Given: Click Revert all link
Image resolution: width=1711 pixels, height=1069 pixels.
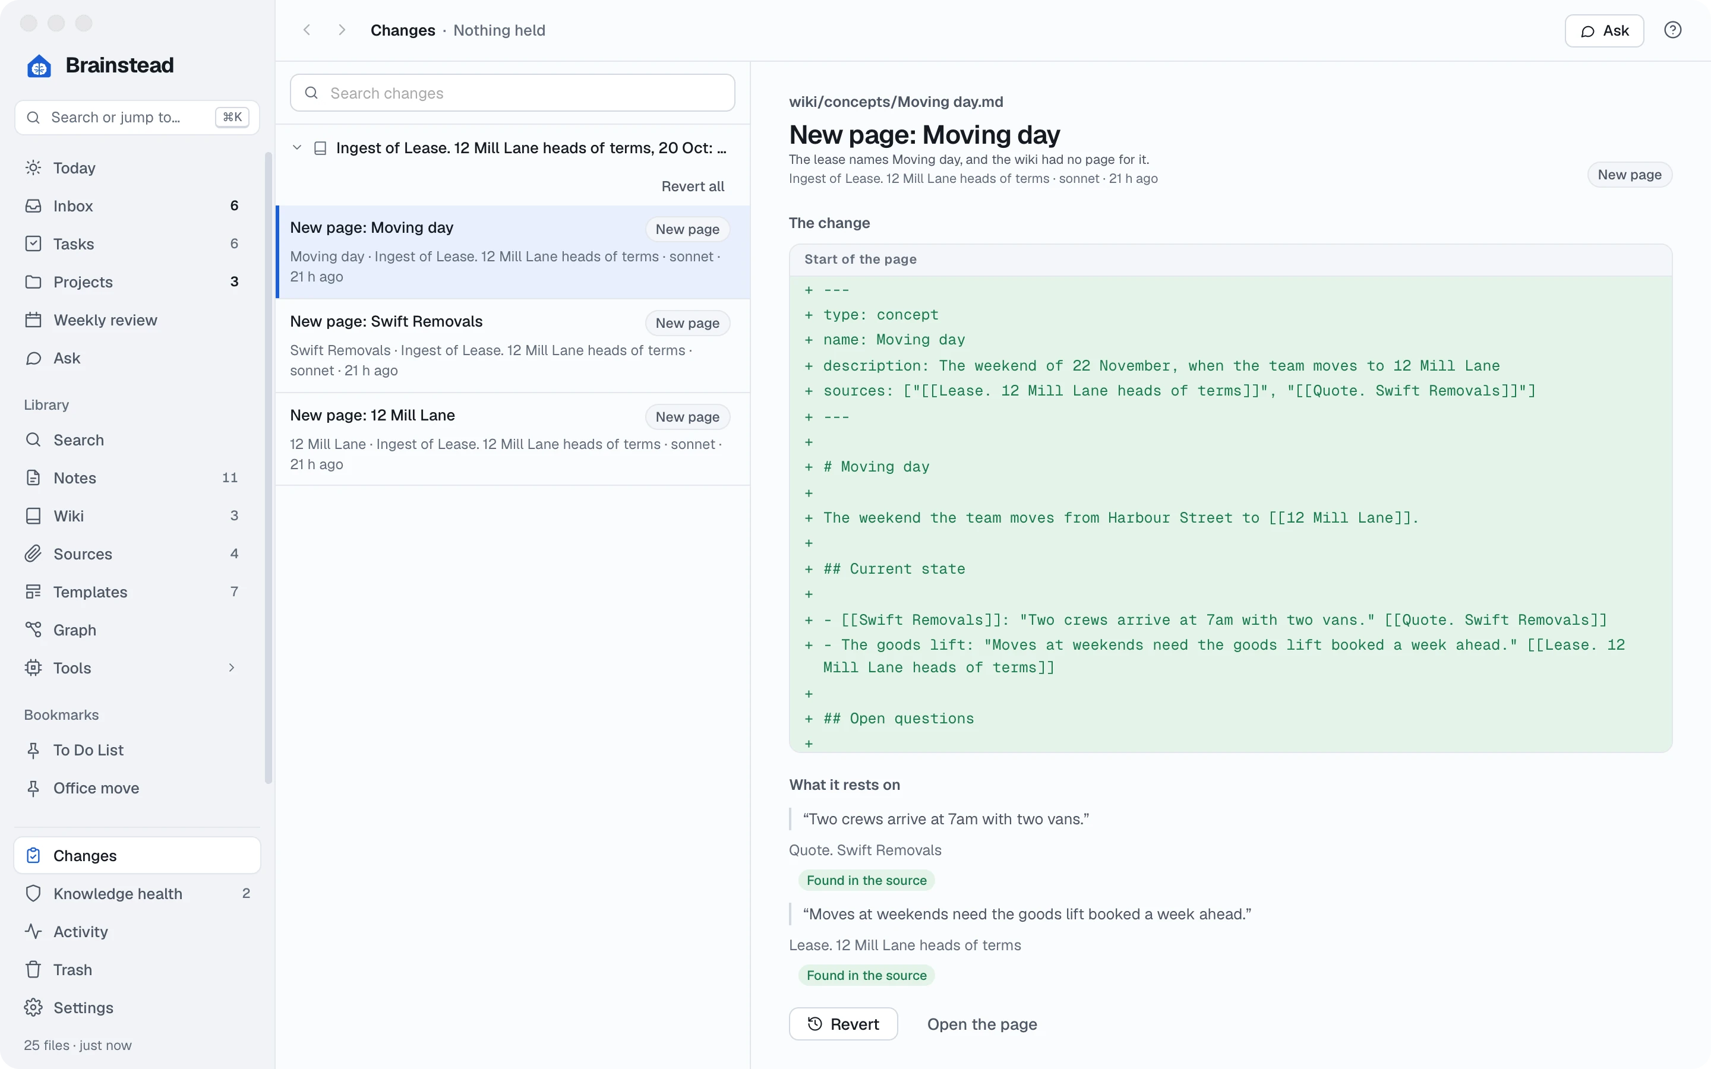Looking at the screenshot, I should click(x=693, y=186).
